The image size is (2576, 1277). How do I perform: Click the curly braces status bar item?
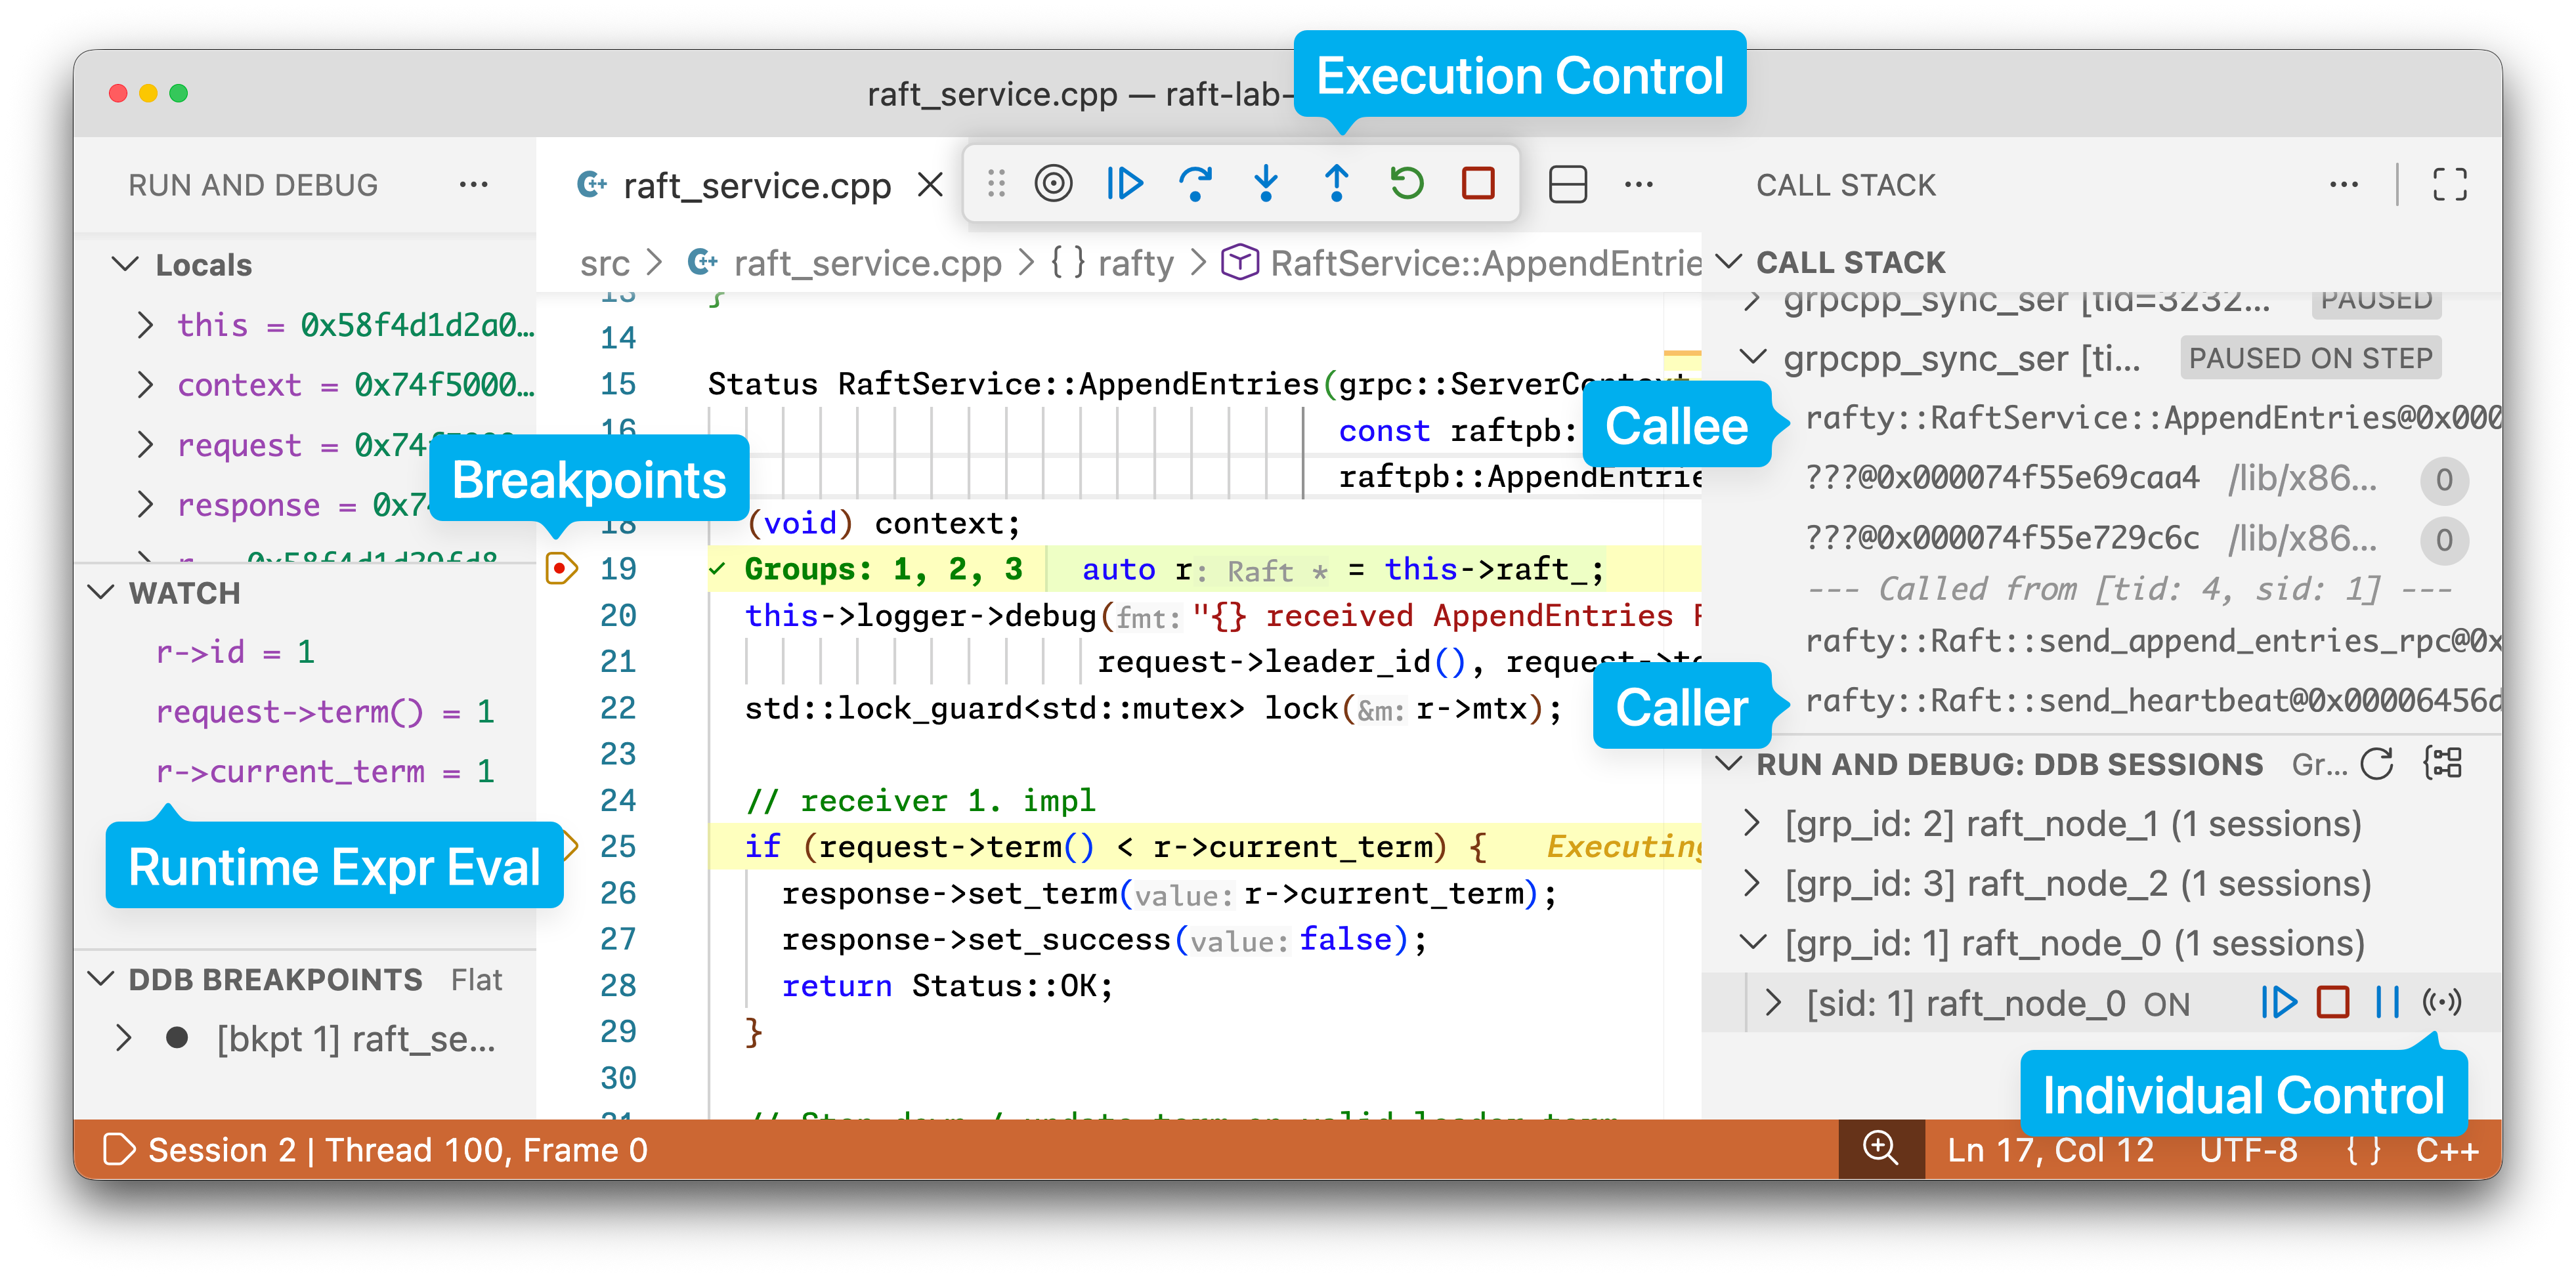2363,1150
